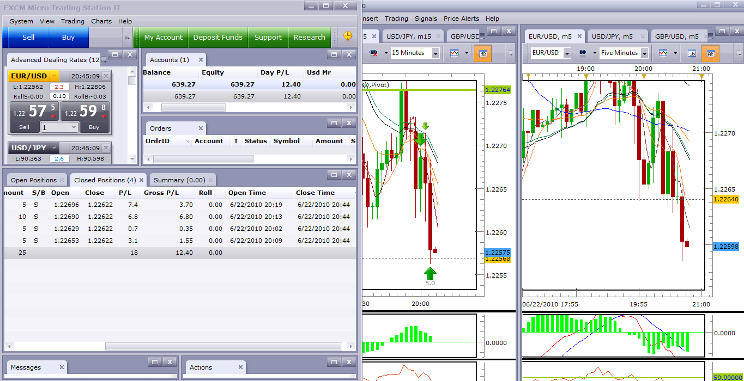Viewport: 744px width, 381px height.
Task: Click the blue Sell toolbar button
Action: pyautogui.click(x=28, y=38)
